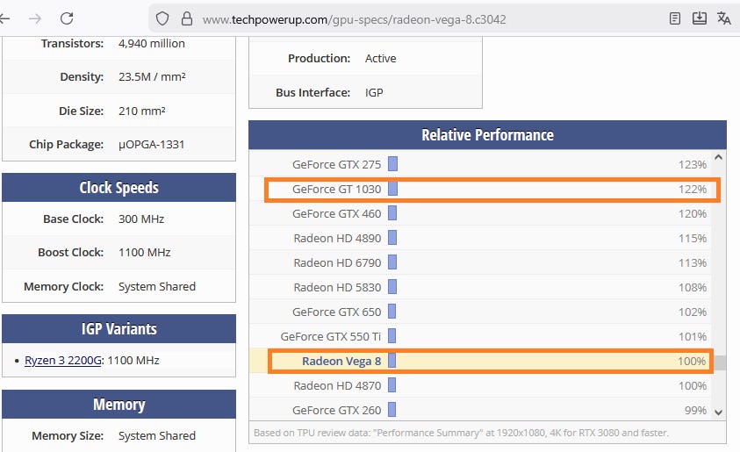
Task: Go back using the back arrow
Action: pyautogui.click(x=5, y=18)
